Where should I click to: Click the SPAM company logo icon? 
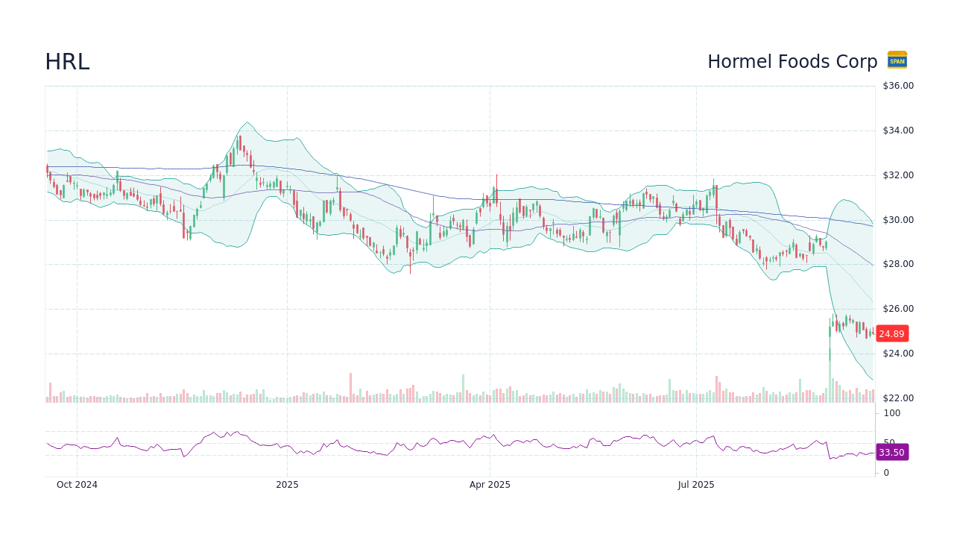[897, 60]
